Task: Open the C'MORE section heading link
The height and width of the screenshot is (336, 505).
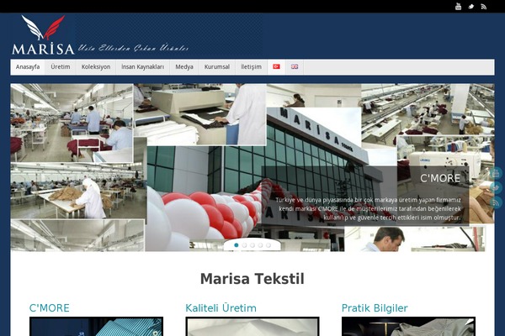Action: tap(50, 308)
